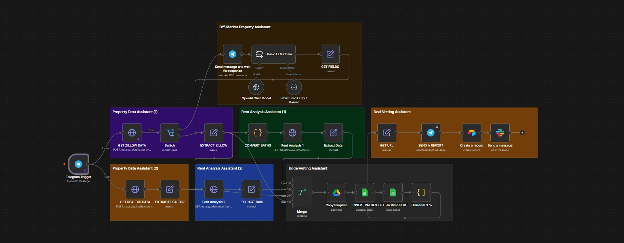This screenshot has width=624, height=243.
Task: Click the Basic LLM Chain Output Parser connector
Action: click(287, 64)
